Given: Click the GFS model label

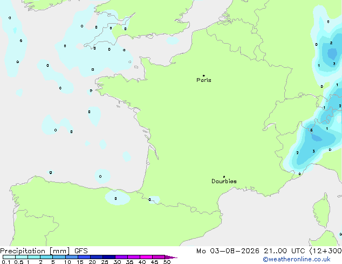Looking at the screenshot, I should [x=81, y=251].
